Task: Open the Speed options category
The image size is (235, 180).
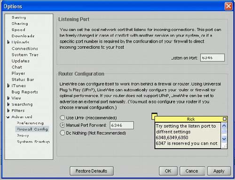Action: click(x=18, y=30)
